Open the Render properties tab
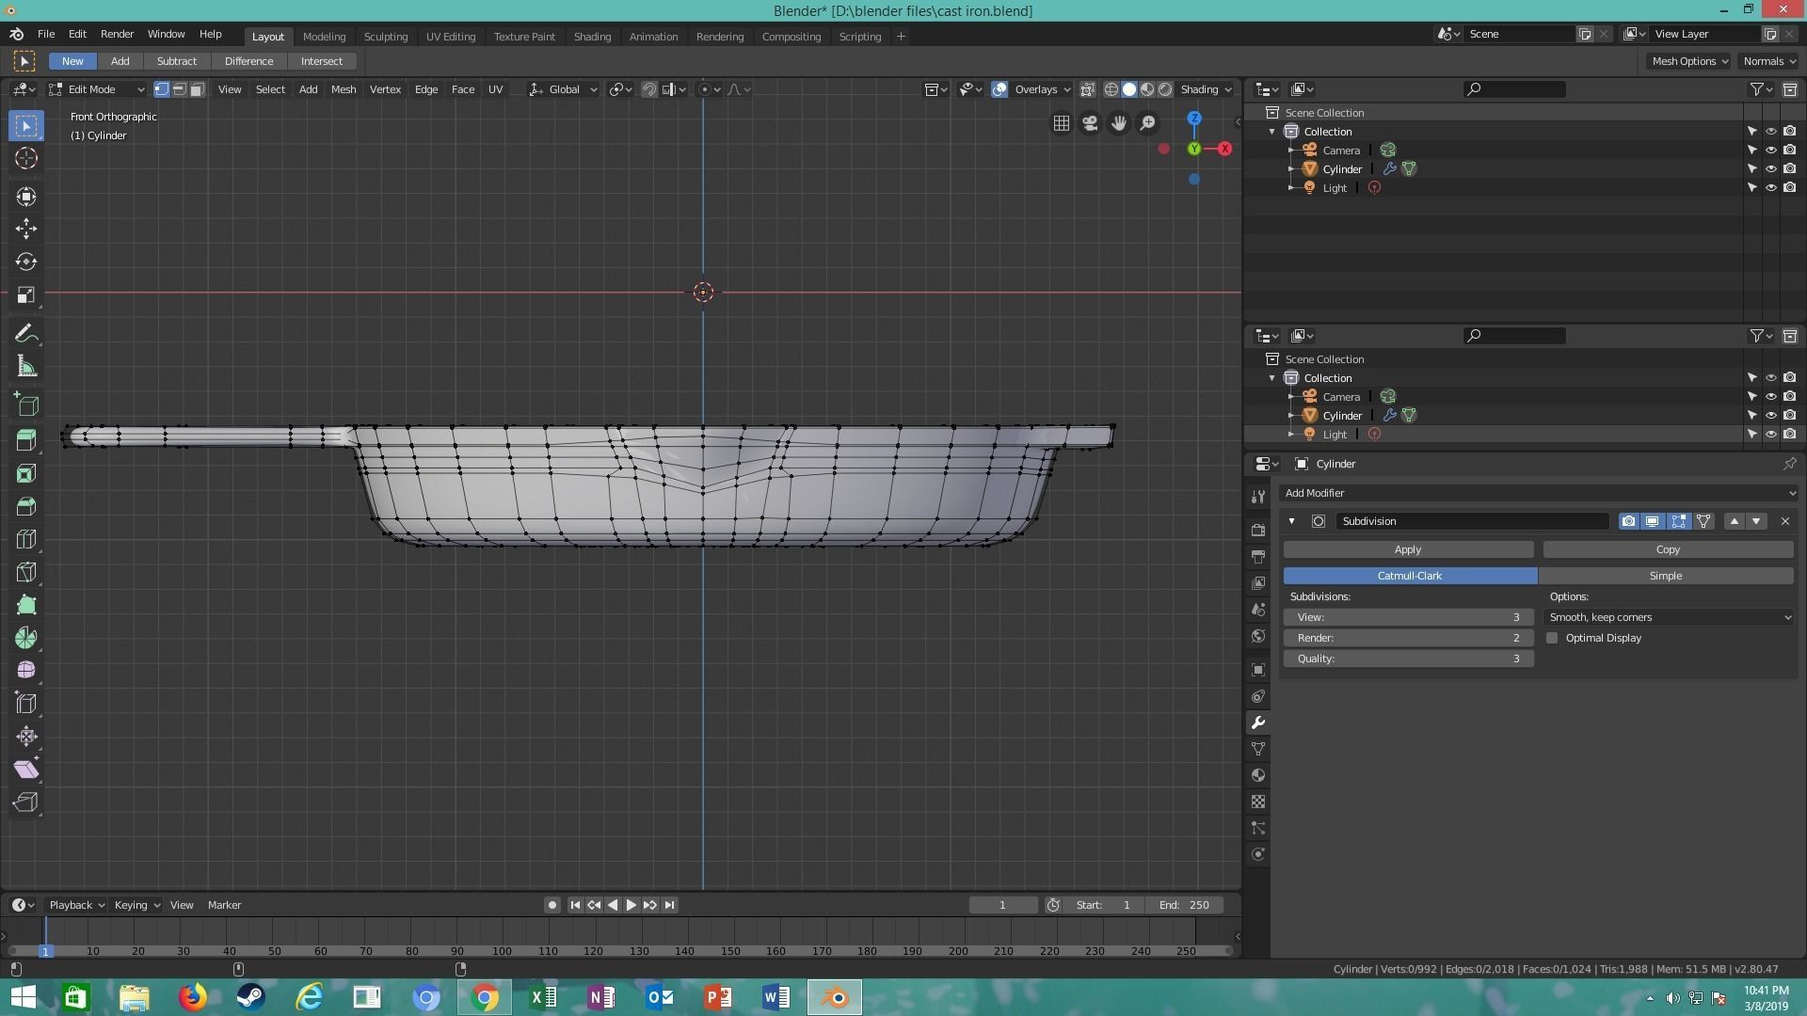1807x1016 pixels. [x=1258, y=530]
